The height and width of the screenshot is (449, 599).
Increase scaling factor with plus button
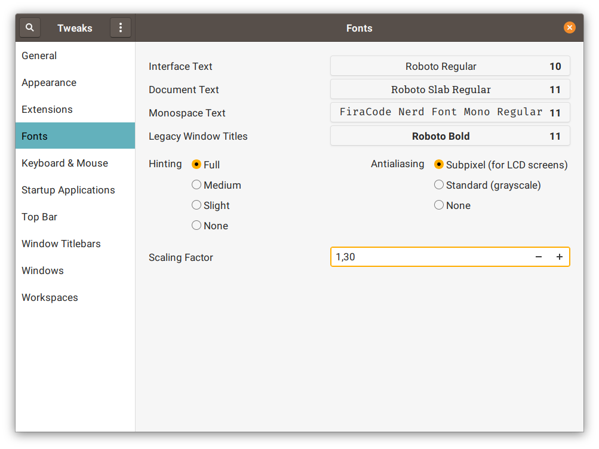(x=559, y=257)
